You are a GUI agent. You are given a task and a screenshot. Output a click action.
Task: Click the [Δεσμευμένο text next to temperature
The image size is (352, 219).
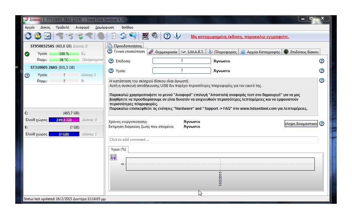pyautogui.click(x=92, y=60)
